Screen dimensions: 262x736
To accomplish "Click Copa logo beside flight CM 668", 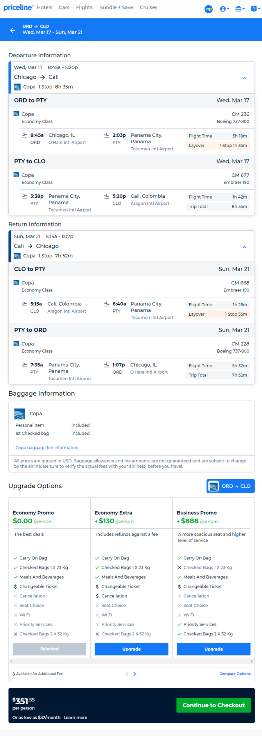I will point(16,282).
